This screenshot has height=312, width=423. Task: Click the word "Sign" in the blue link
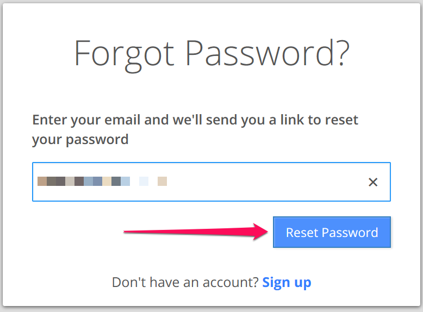coord(276,283)
